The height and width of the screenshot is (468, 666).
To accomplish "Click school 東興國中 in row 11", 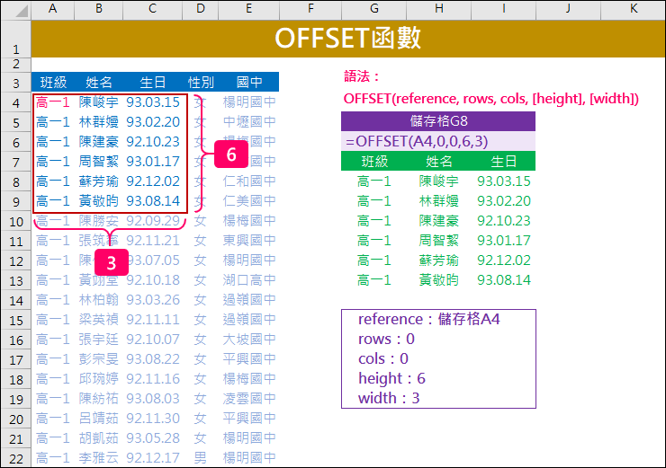I will (x=249, y=241).
